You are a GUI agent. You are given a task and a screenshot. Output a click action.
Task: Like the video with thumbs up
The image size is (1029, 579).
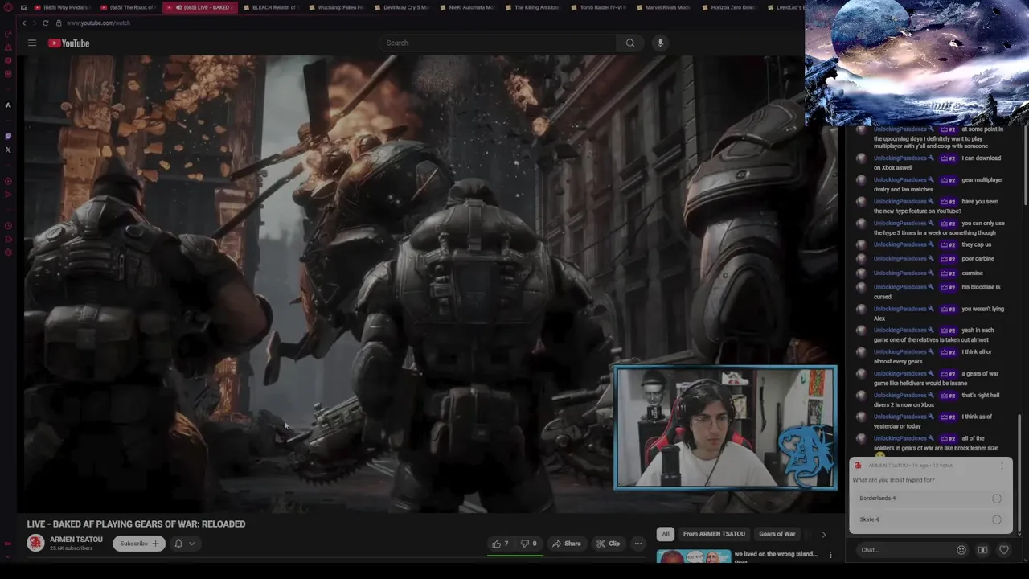tap(500, 544)
